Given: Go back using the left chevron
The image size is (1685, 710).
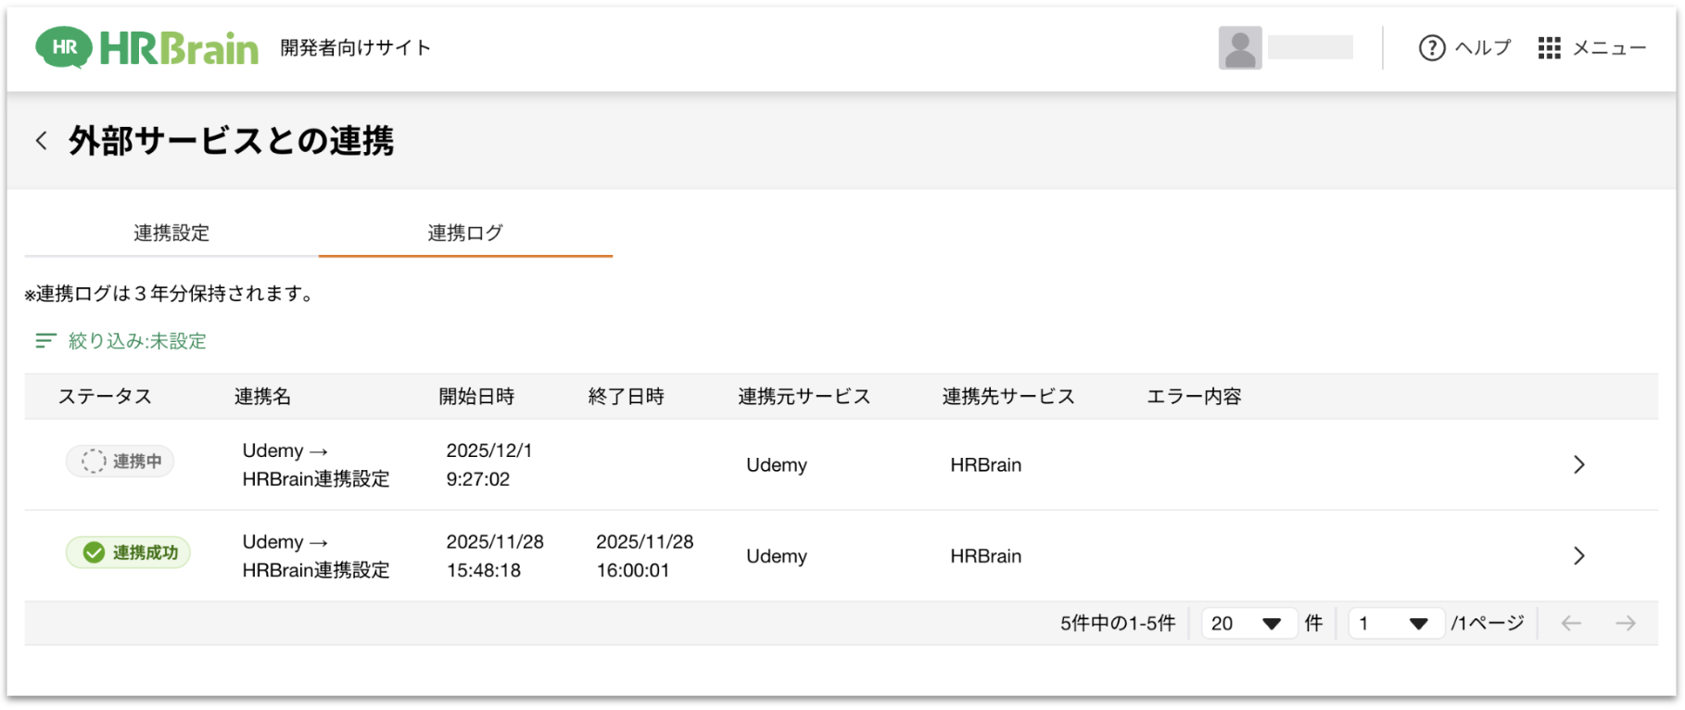Looking at the screenshot, I should click(42, 141).
